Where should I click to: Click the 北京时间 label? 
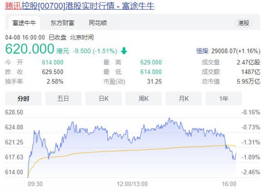(82, 38)
